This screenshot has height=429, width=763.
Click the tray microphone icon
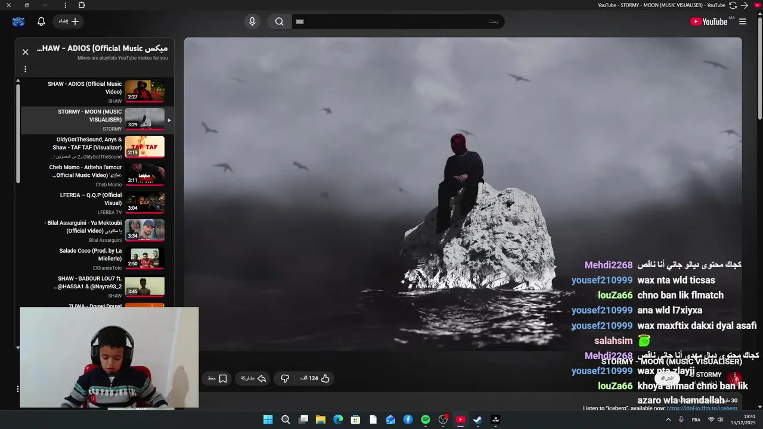point(681,419)
